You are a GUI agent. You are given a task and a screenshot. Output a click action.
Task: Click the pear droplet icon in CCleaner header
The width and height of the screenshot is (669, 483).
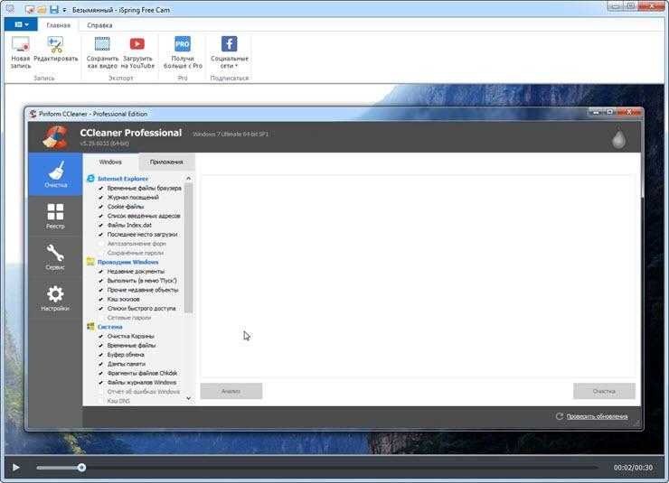tap(618, 137)
